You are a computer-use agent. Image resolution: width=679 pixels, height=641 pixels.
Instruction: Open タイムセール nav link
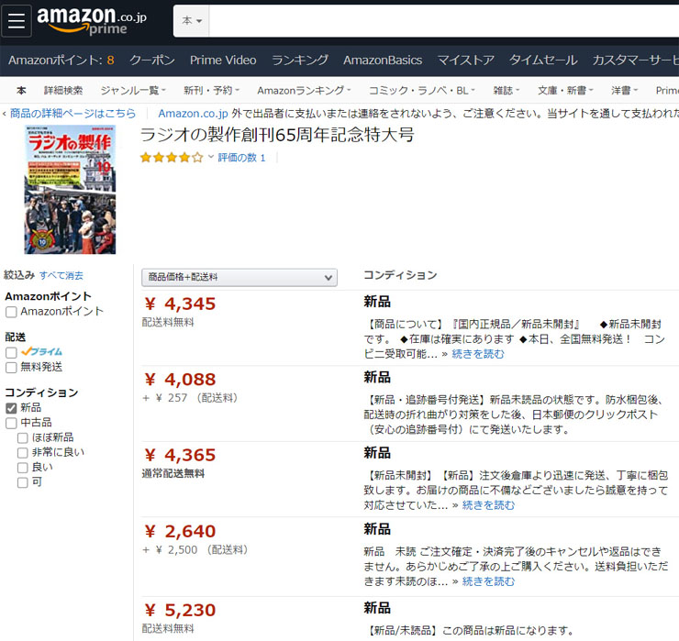(x=543, y=61)
